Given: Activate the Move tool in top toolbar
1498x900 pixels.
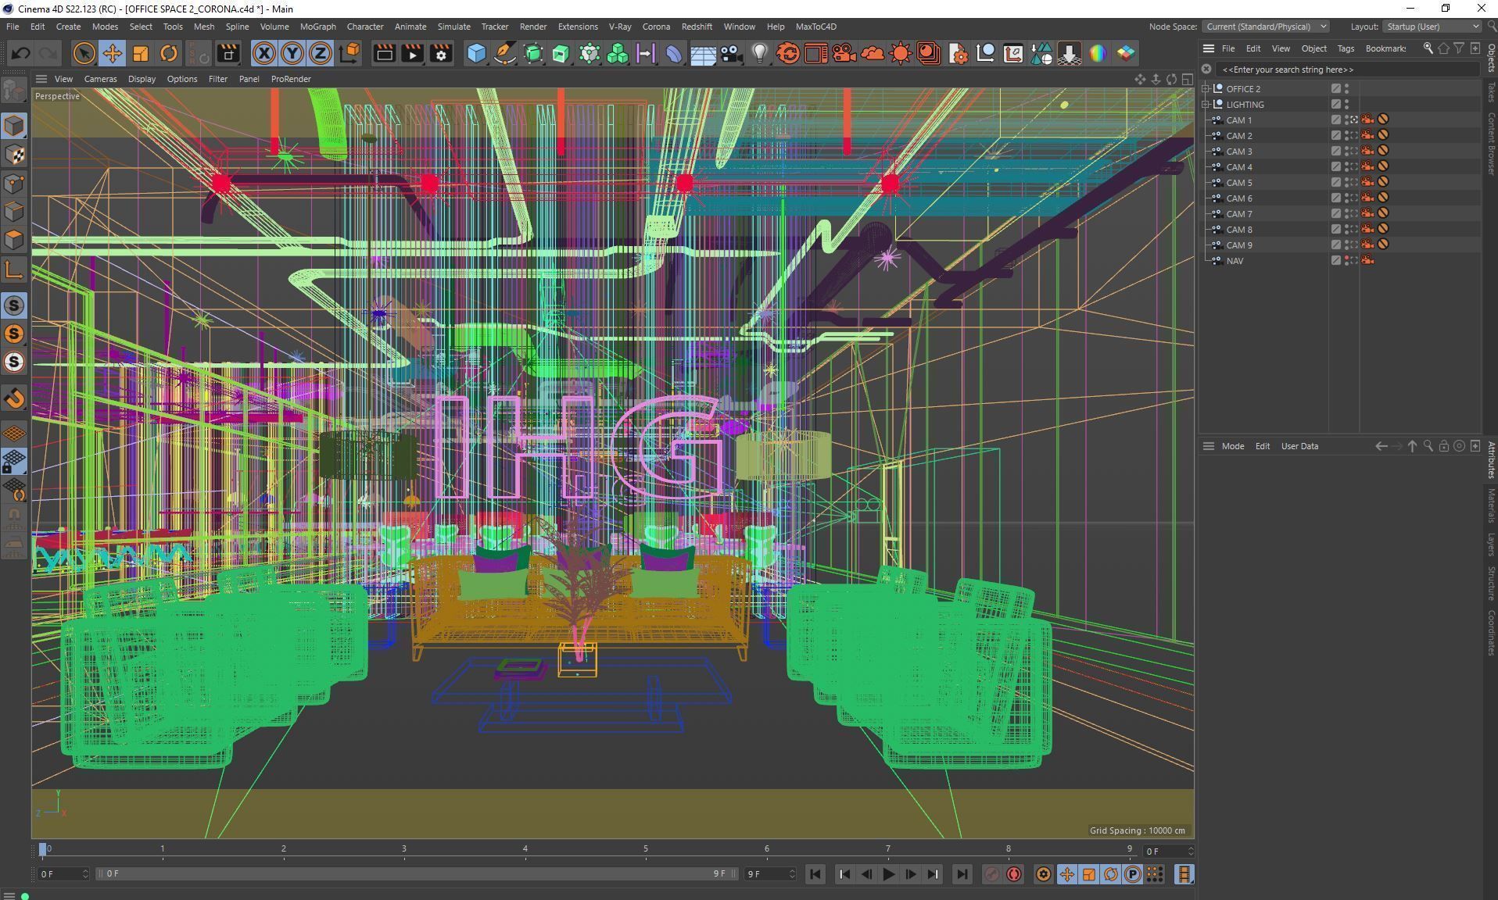Looking at the screenshot, I should click(x=112, y=53).
